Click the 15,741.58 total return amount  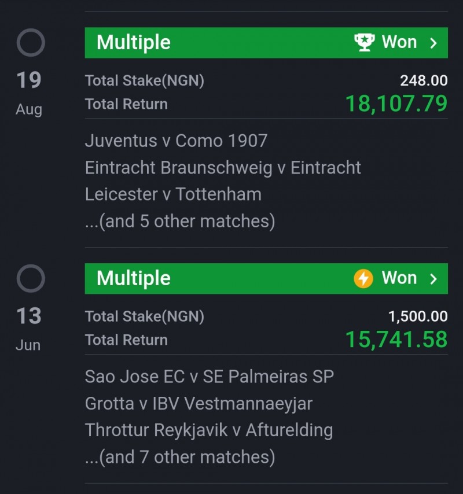tap(396, 340)
